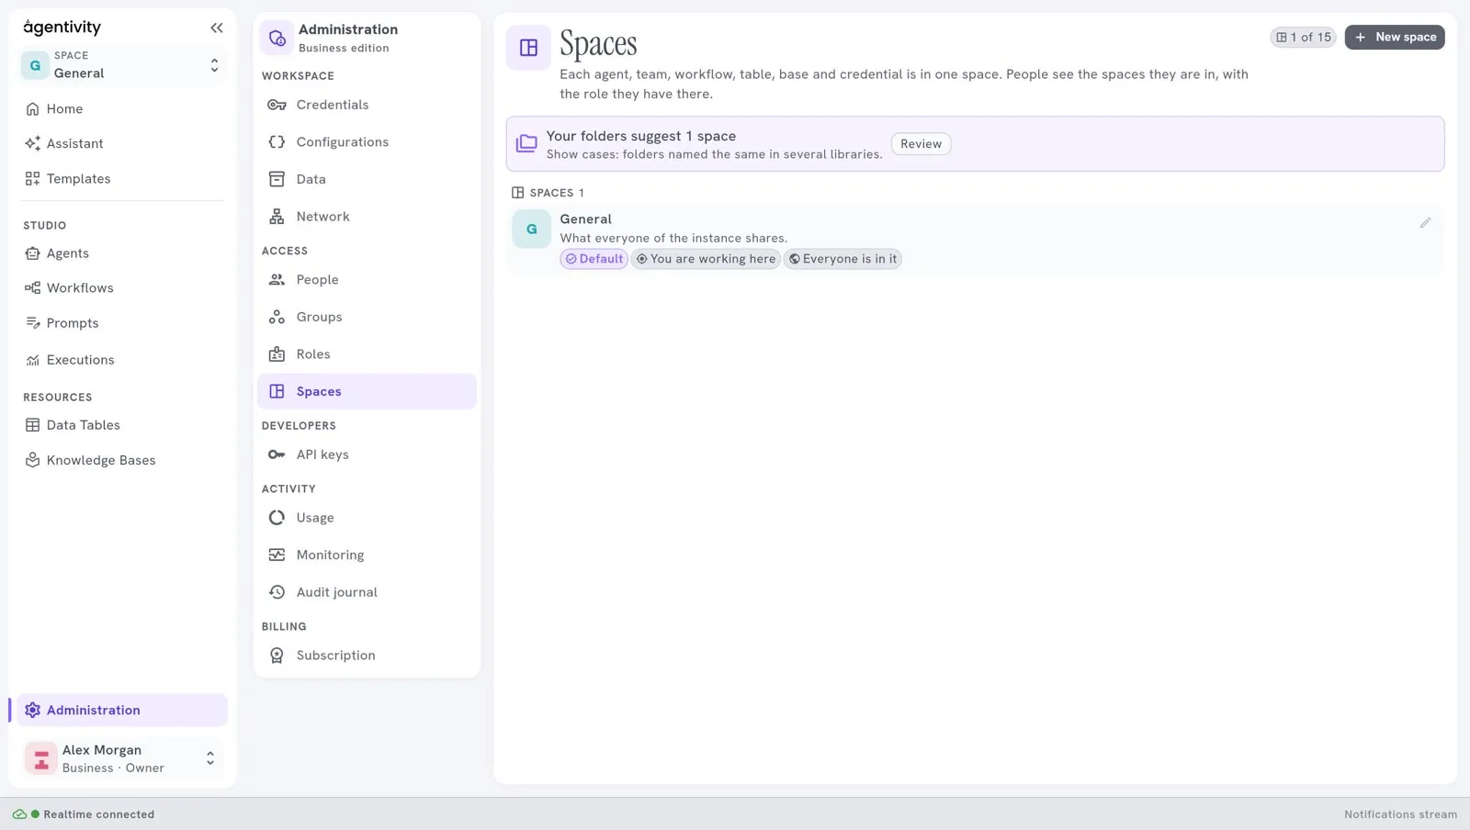Click the API keys key icon

pyautogui.click(x=277, y=454)
